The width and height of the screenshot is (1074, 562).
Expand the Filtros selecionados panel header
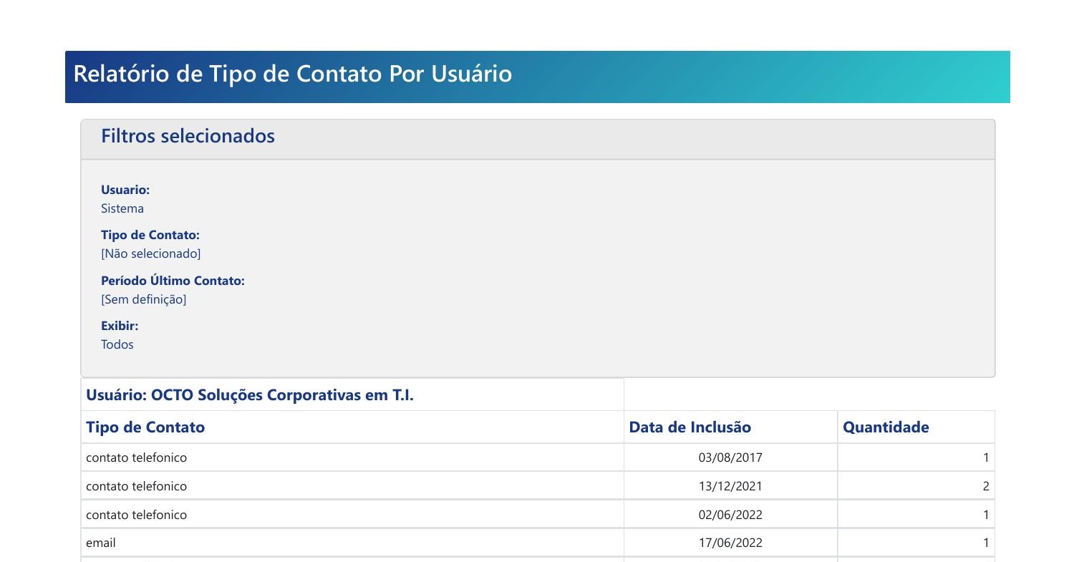[188, 136]
